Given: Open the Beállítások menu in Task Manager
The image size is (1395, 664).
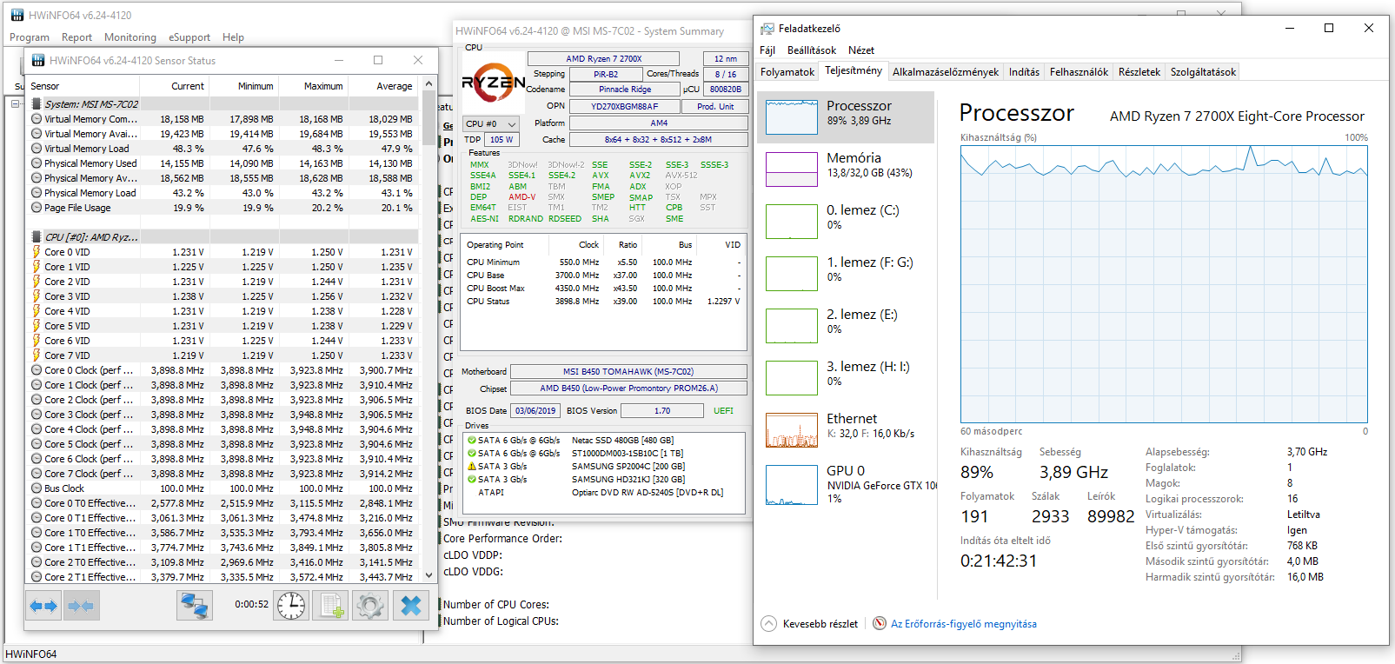Looking at the screenshot, I should [x=812, y=50].
